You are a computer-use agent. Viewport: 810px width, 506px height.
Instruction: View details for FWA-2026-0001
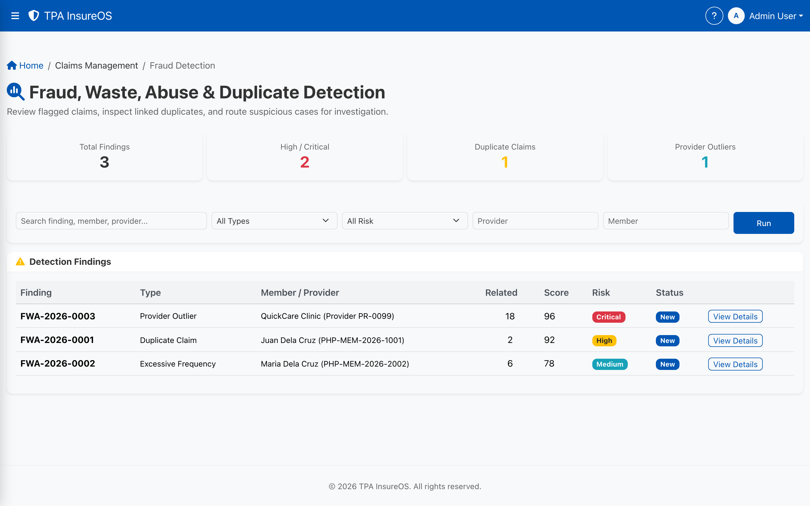click(735, 340)
